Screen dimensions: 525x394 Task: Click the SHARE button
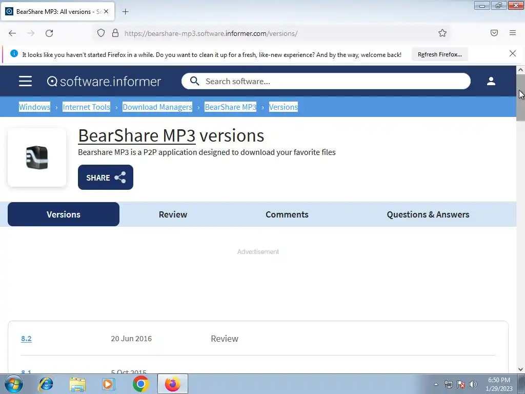[106, 177]
